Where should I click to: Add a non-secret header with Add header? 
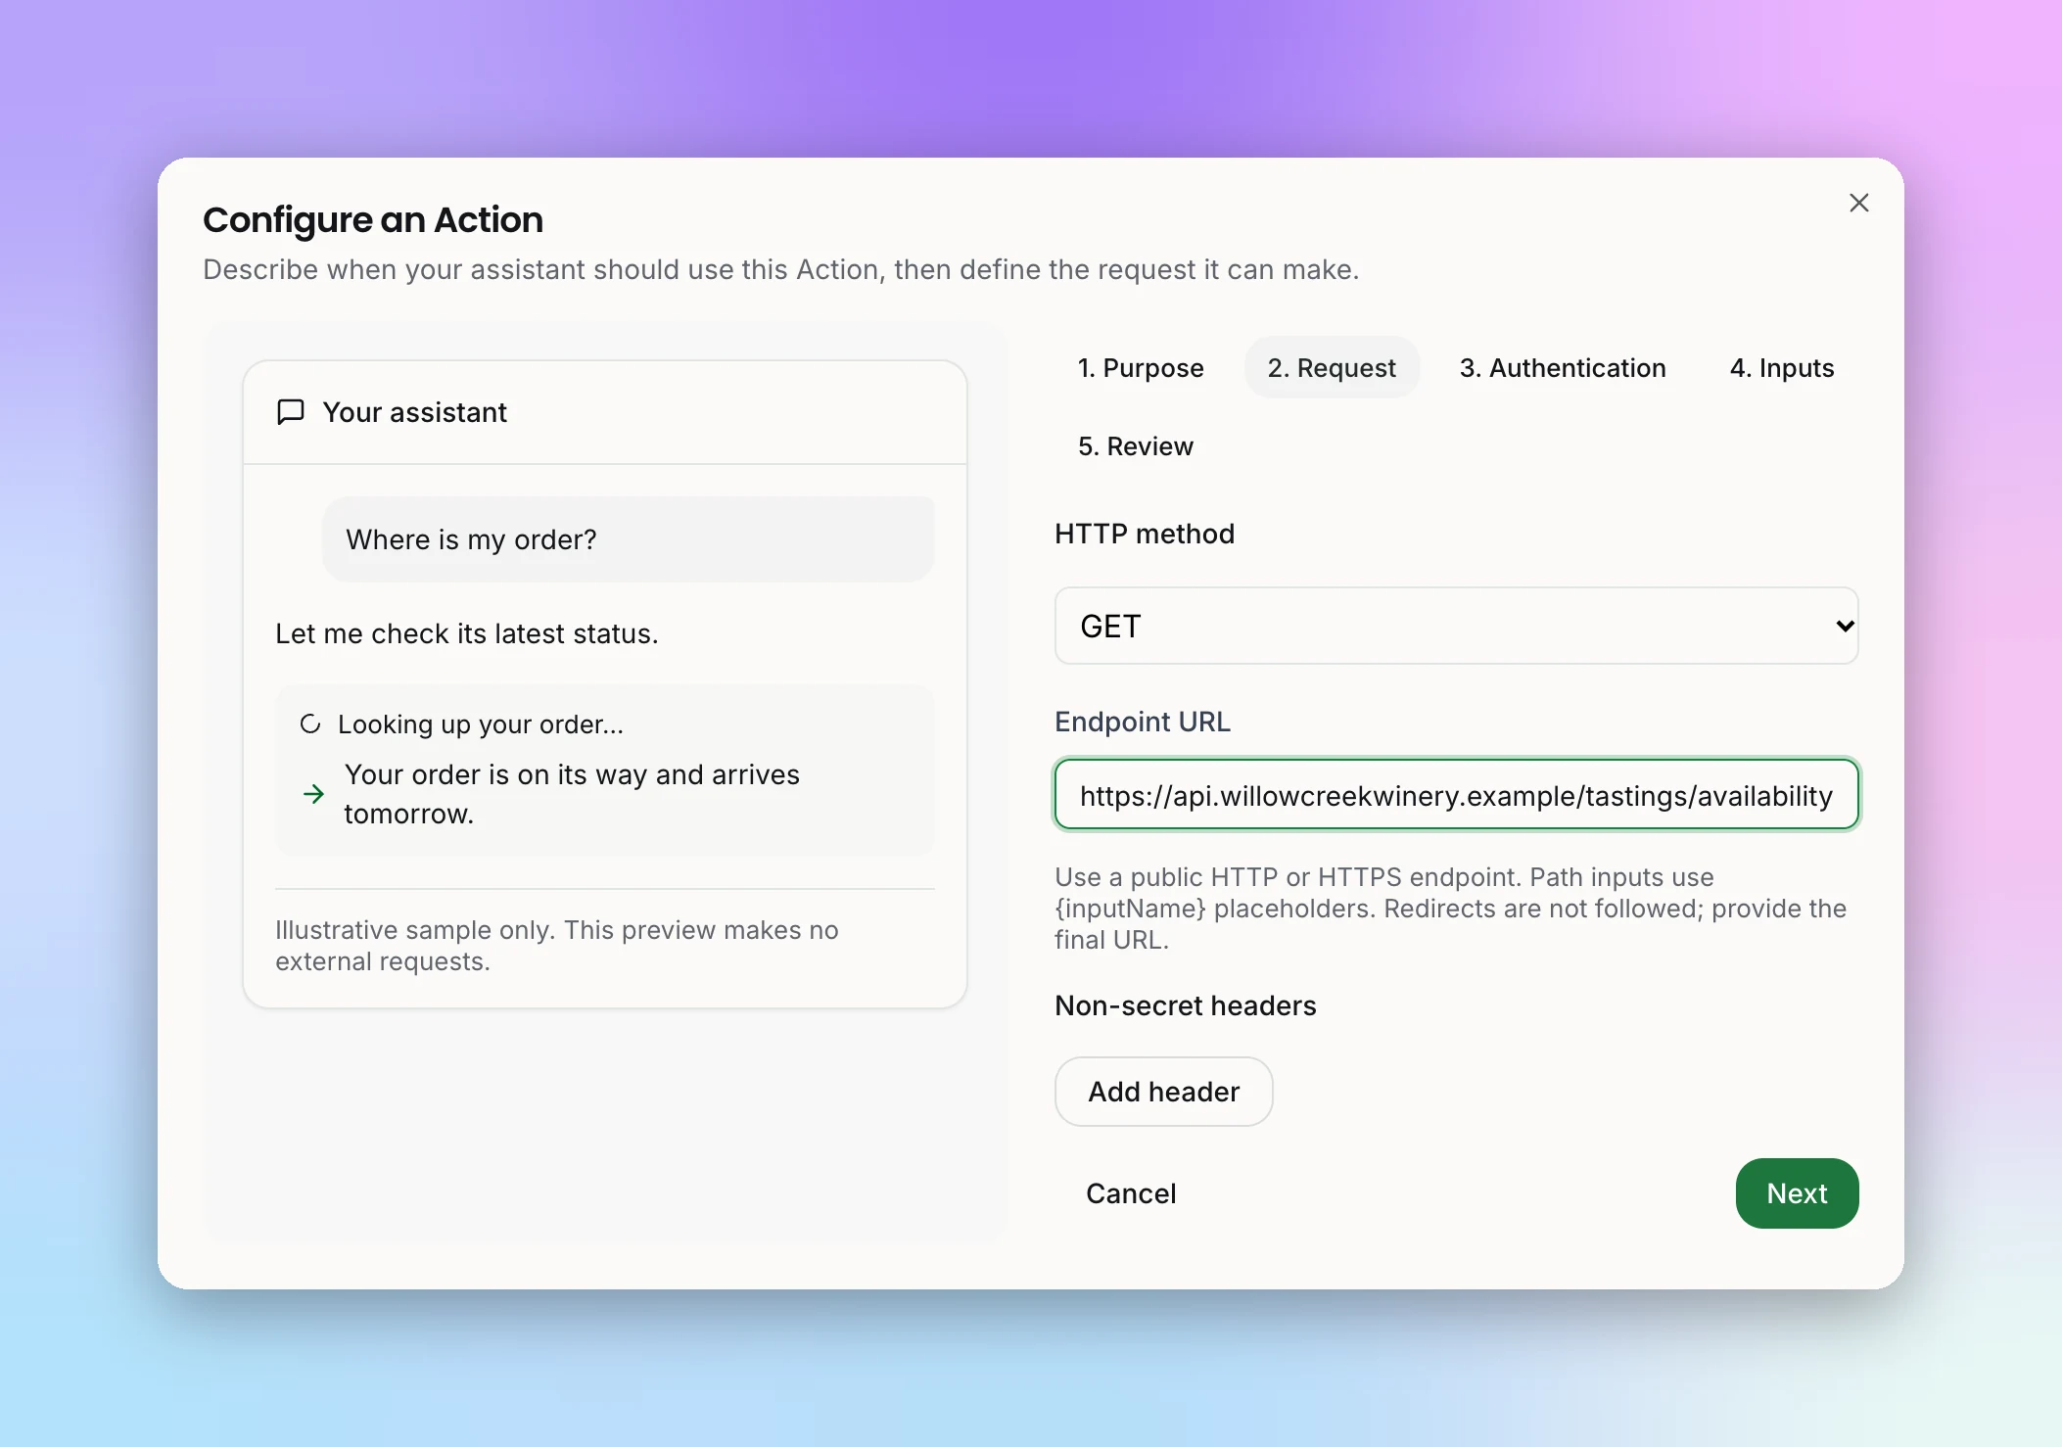click(1163, 1092)
